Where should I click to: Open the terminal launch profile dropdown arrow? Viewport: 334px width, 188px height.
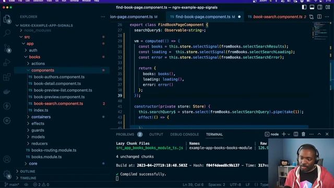(x=289, y=134)
